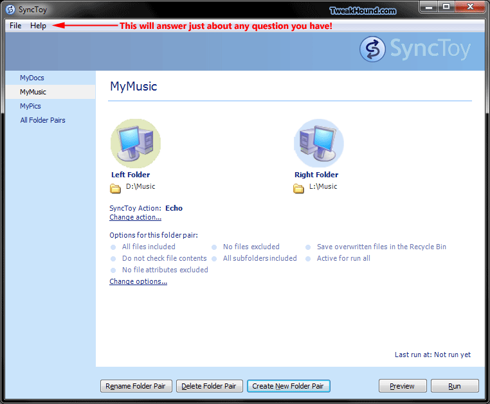Click the SyncToy logo in the banner
The image size is (490, 404).
pos(415,49)
